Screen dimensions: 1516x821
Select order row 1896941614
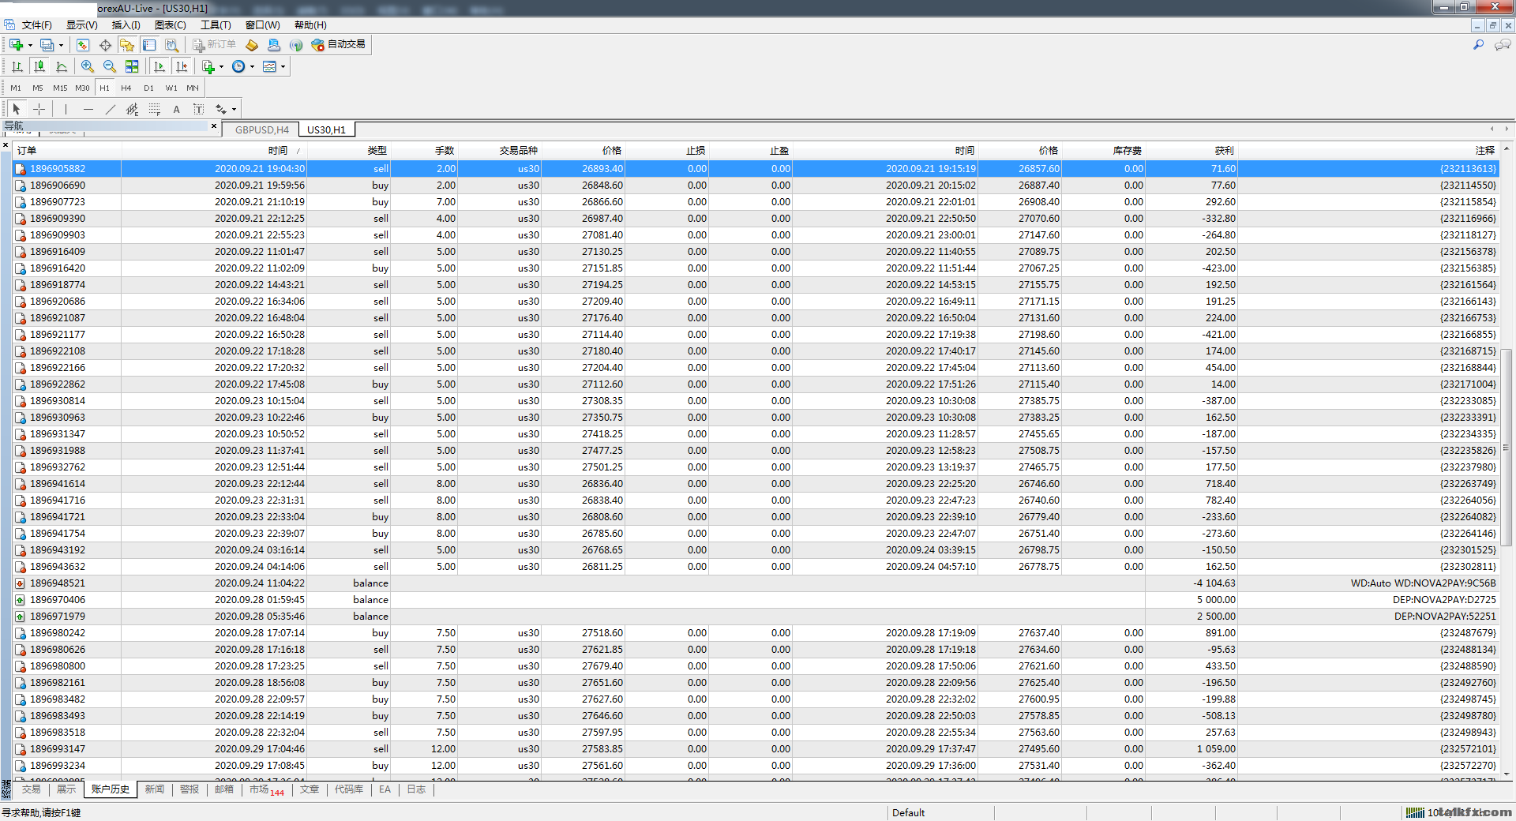point(756,483)
